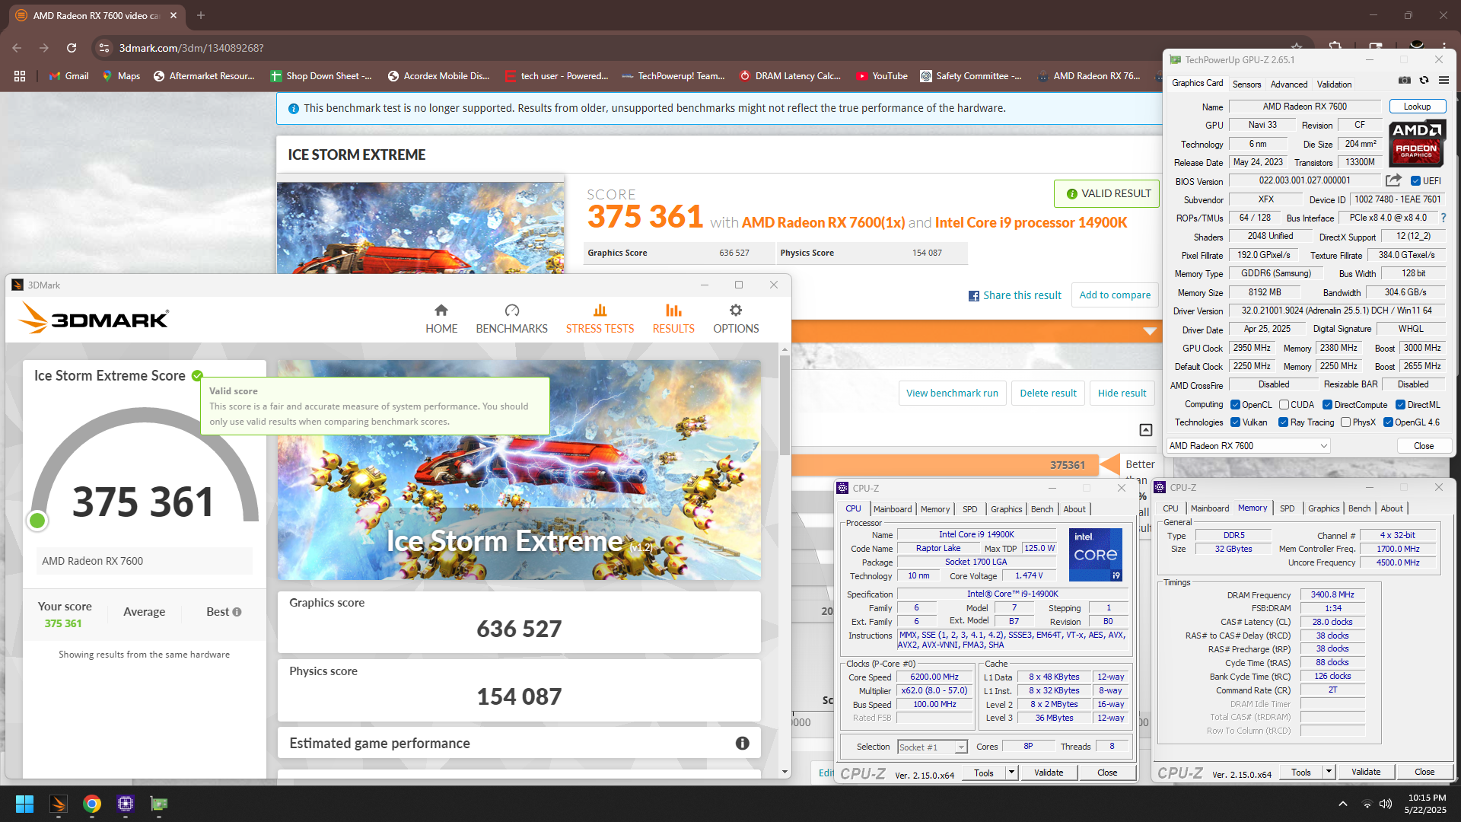Open STRESS TESTS in 3DMark
The width and height of the screenshot is (1461, 822).
click(600, 319)
